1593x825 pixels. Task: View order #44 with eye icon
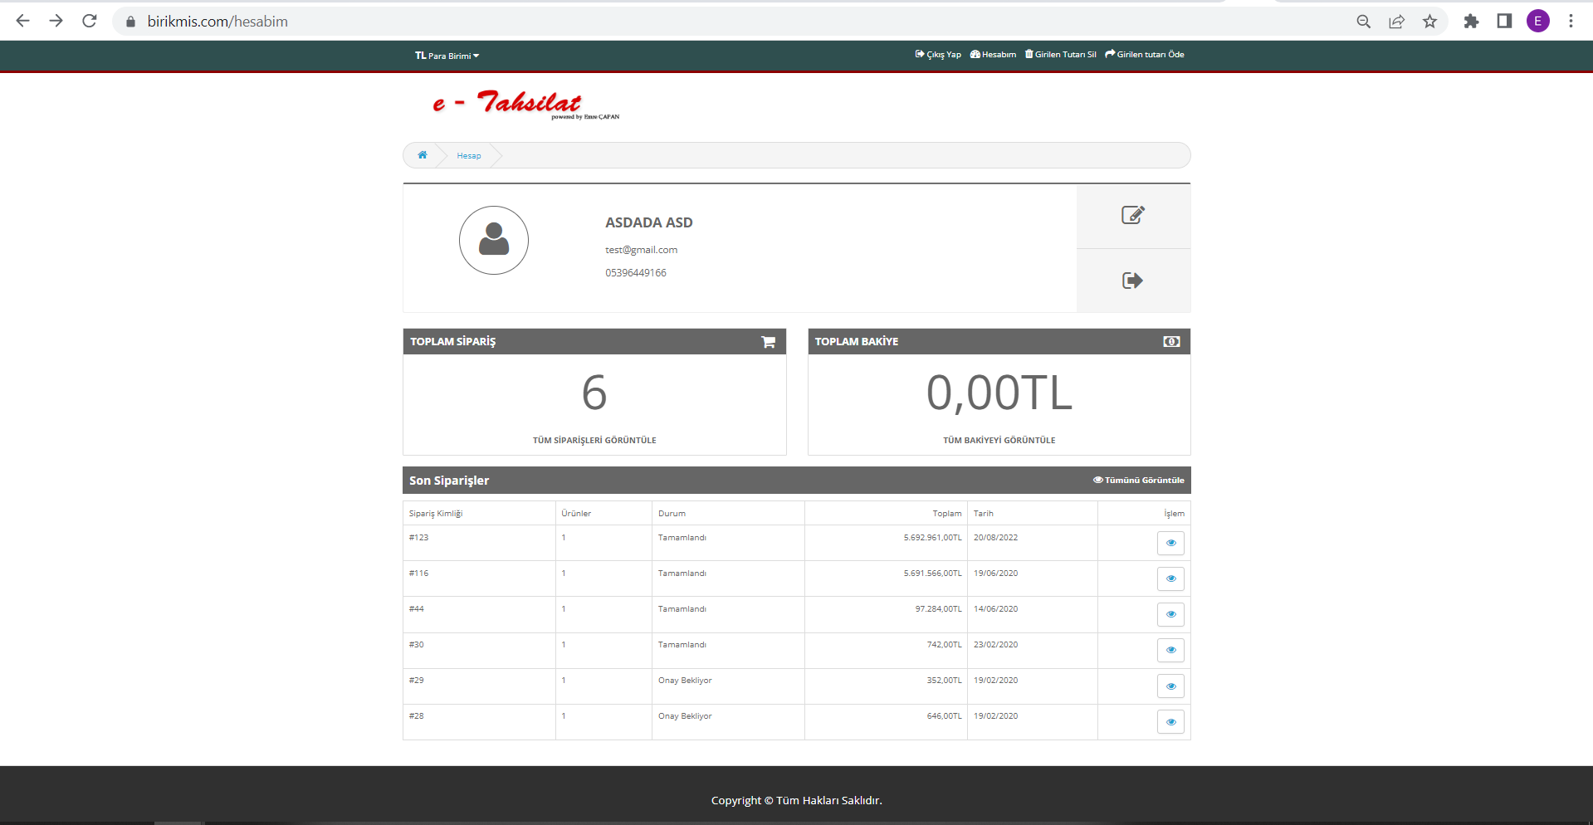(1170, 614)
